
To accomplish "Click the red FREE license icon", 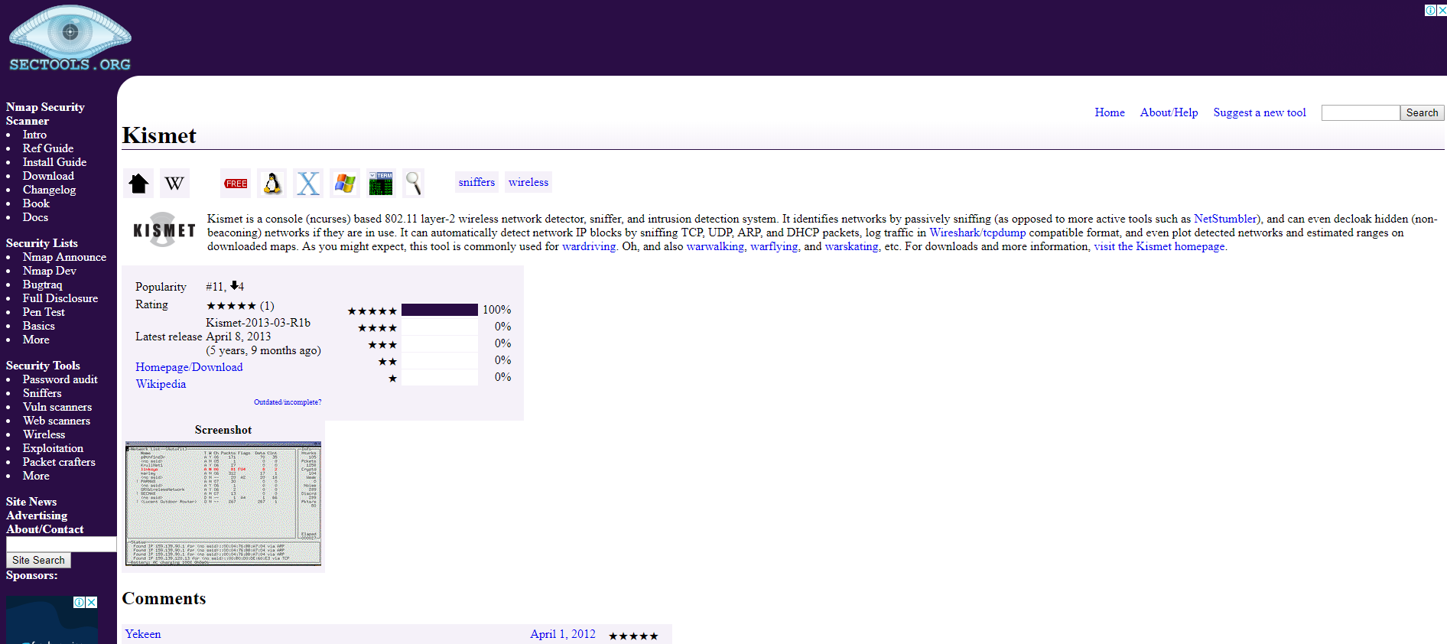I will 236,184.
